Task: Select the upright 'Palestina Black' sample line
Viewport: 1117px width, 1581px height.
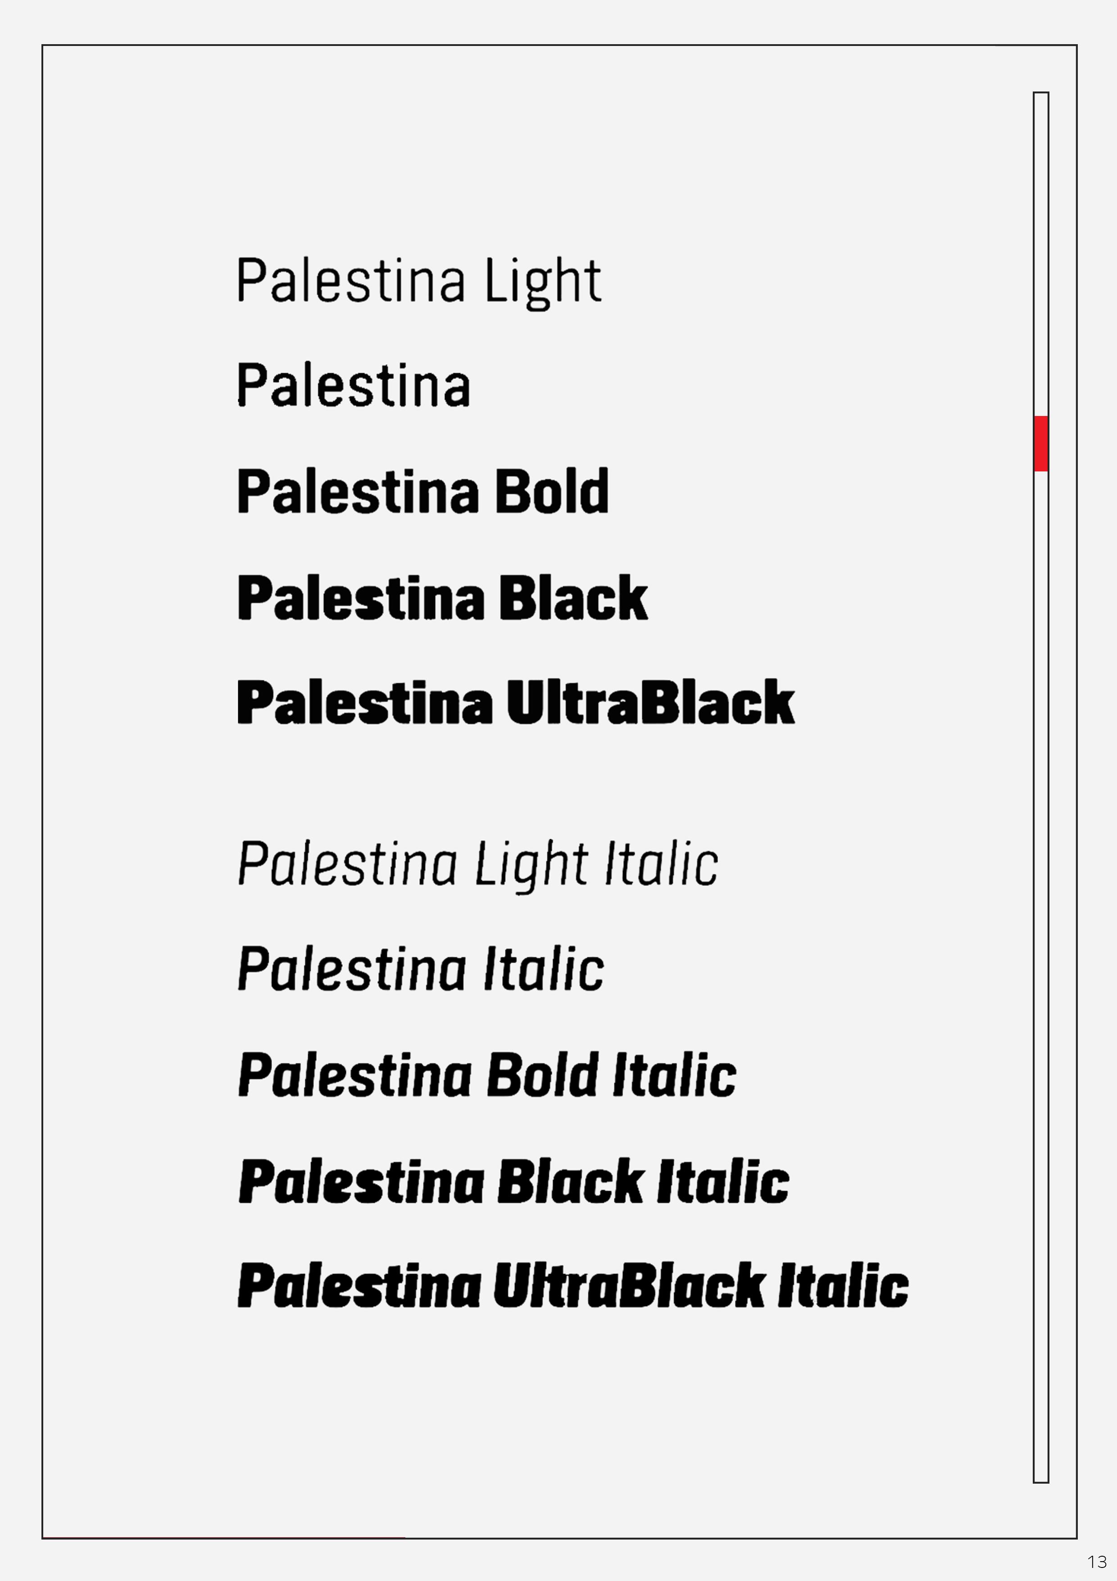Action: click(x=442, y=598)
